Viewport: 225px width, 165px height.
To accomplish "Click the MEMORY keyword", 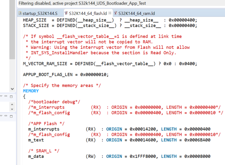I will pos(31,91).
